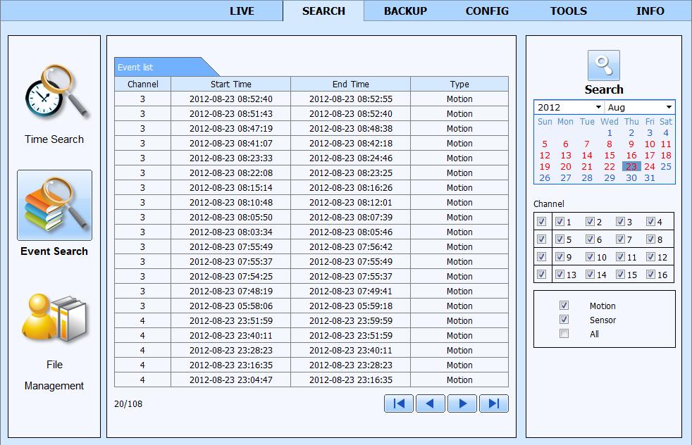Open the TOOLS tab
The height and width of the screenshot is (445, 692).
(569, 11)
